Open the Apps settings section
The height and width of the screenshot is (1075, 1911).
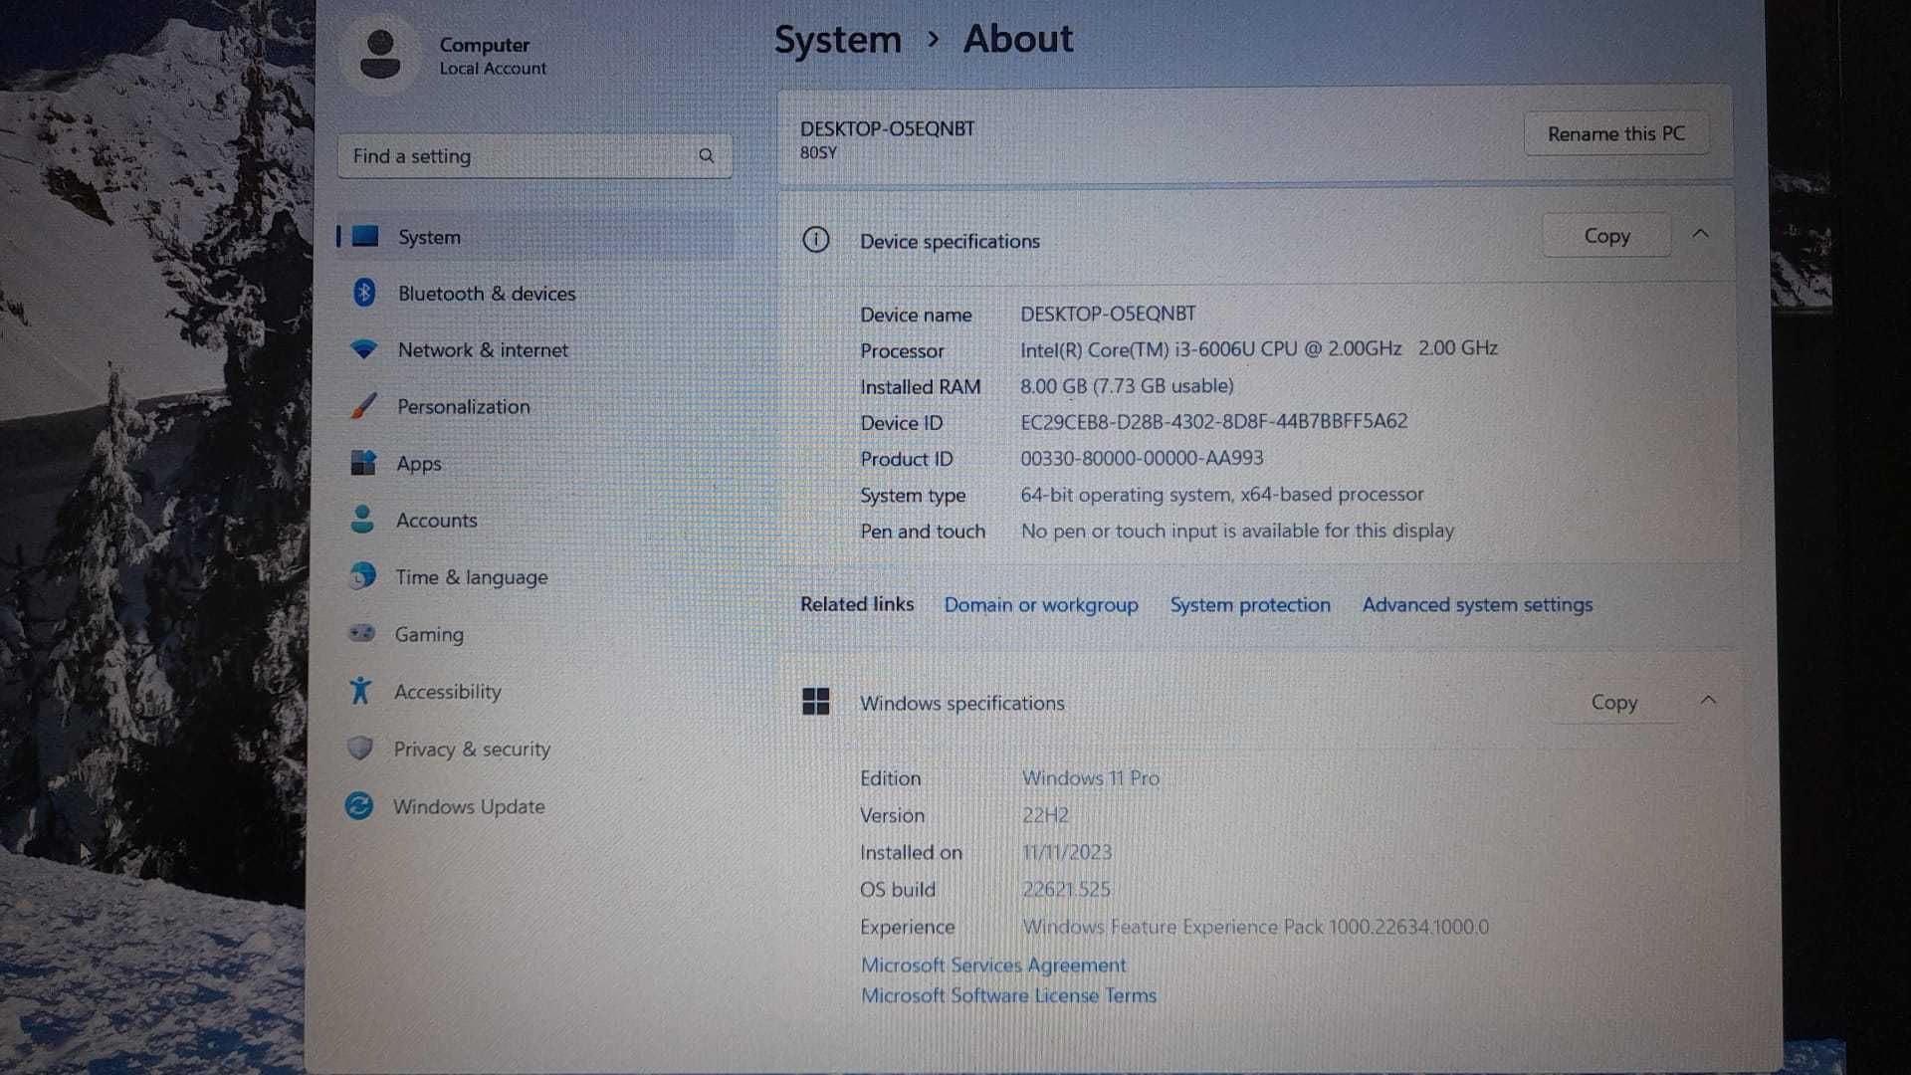click(x=534, y=463)
